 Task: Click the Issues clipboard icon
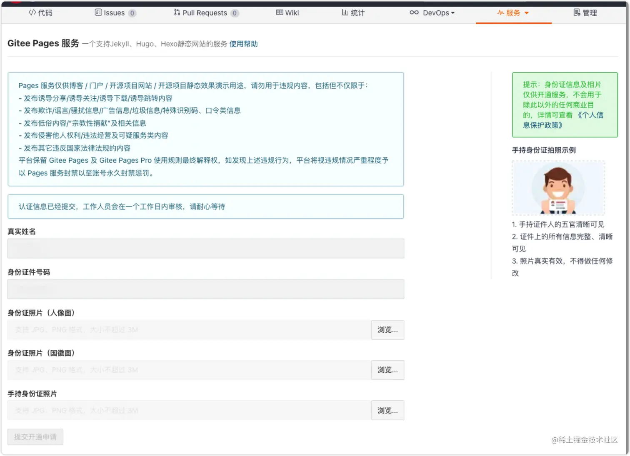tap(98, 13)
